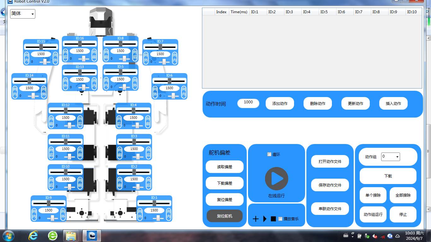Open Internet Explorer from the taskbar
431x242 pixels.
[x=33, y=235]
